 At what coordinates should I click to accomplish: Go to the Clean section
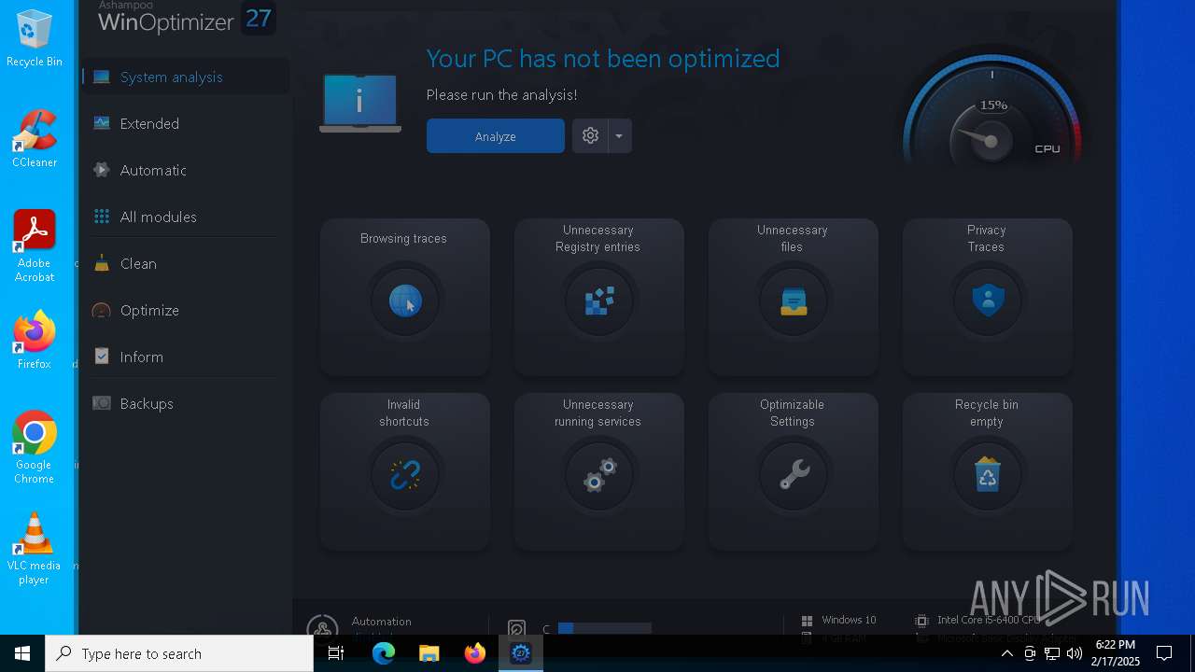click(185, 263)
